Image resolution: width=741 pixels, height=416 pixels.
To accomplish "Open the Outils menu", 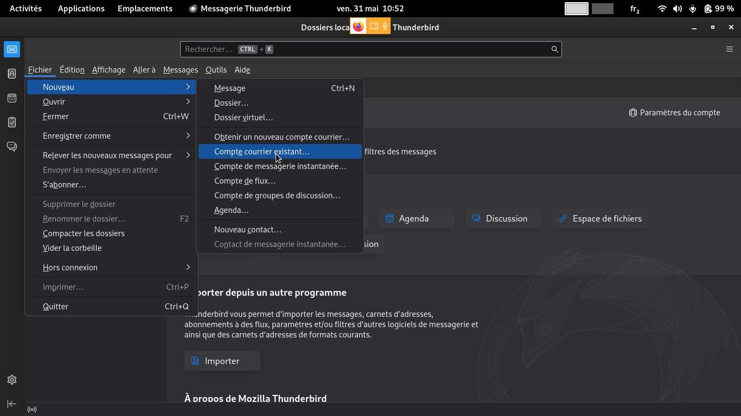I will coord(216,70).
